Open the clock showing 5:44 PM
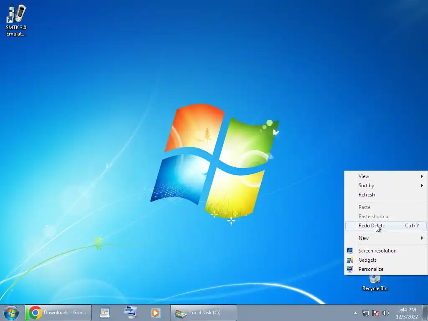 pos(407,313)
